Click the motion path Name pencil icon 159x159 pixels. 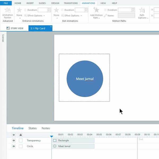pyautogui.click(x=105, y=16)
